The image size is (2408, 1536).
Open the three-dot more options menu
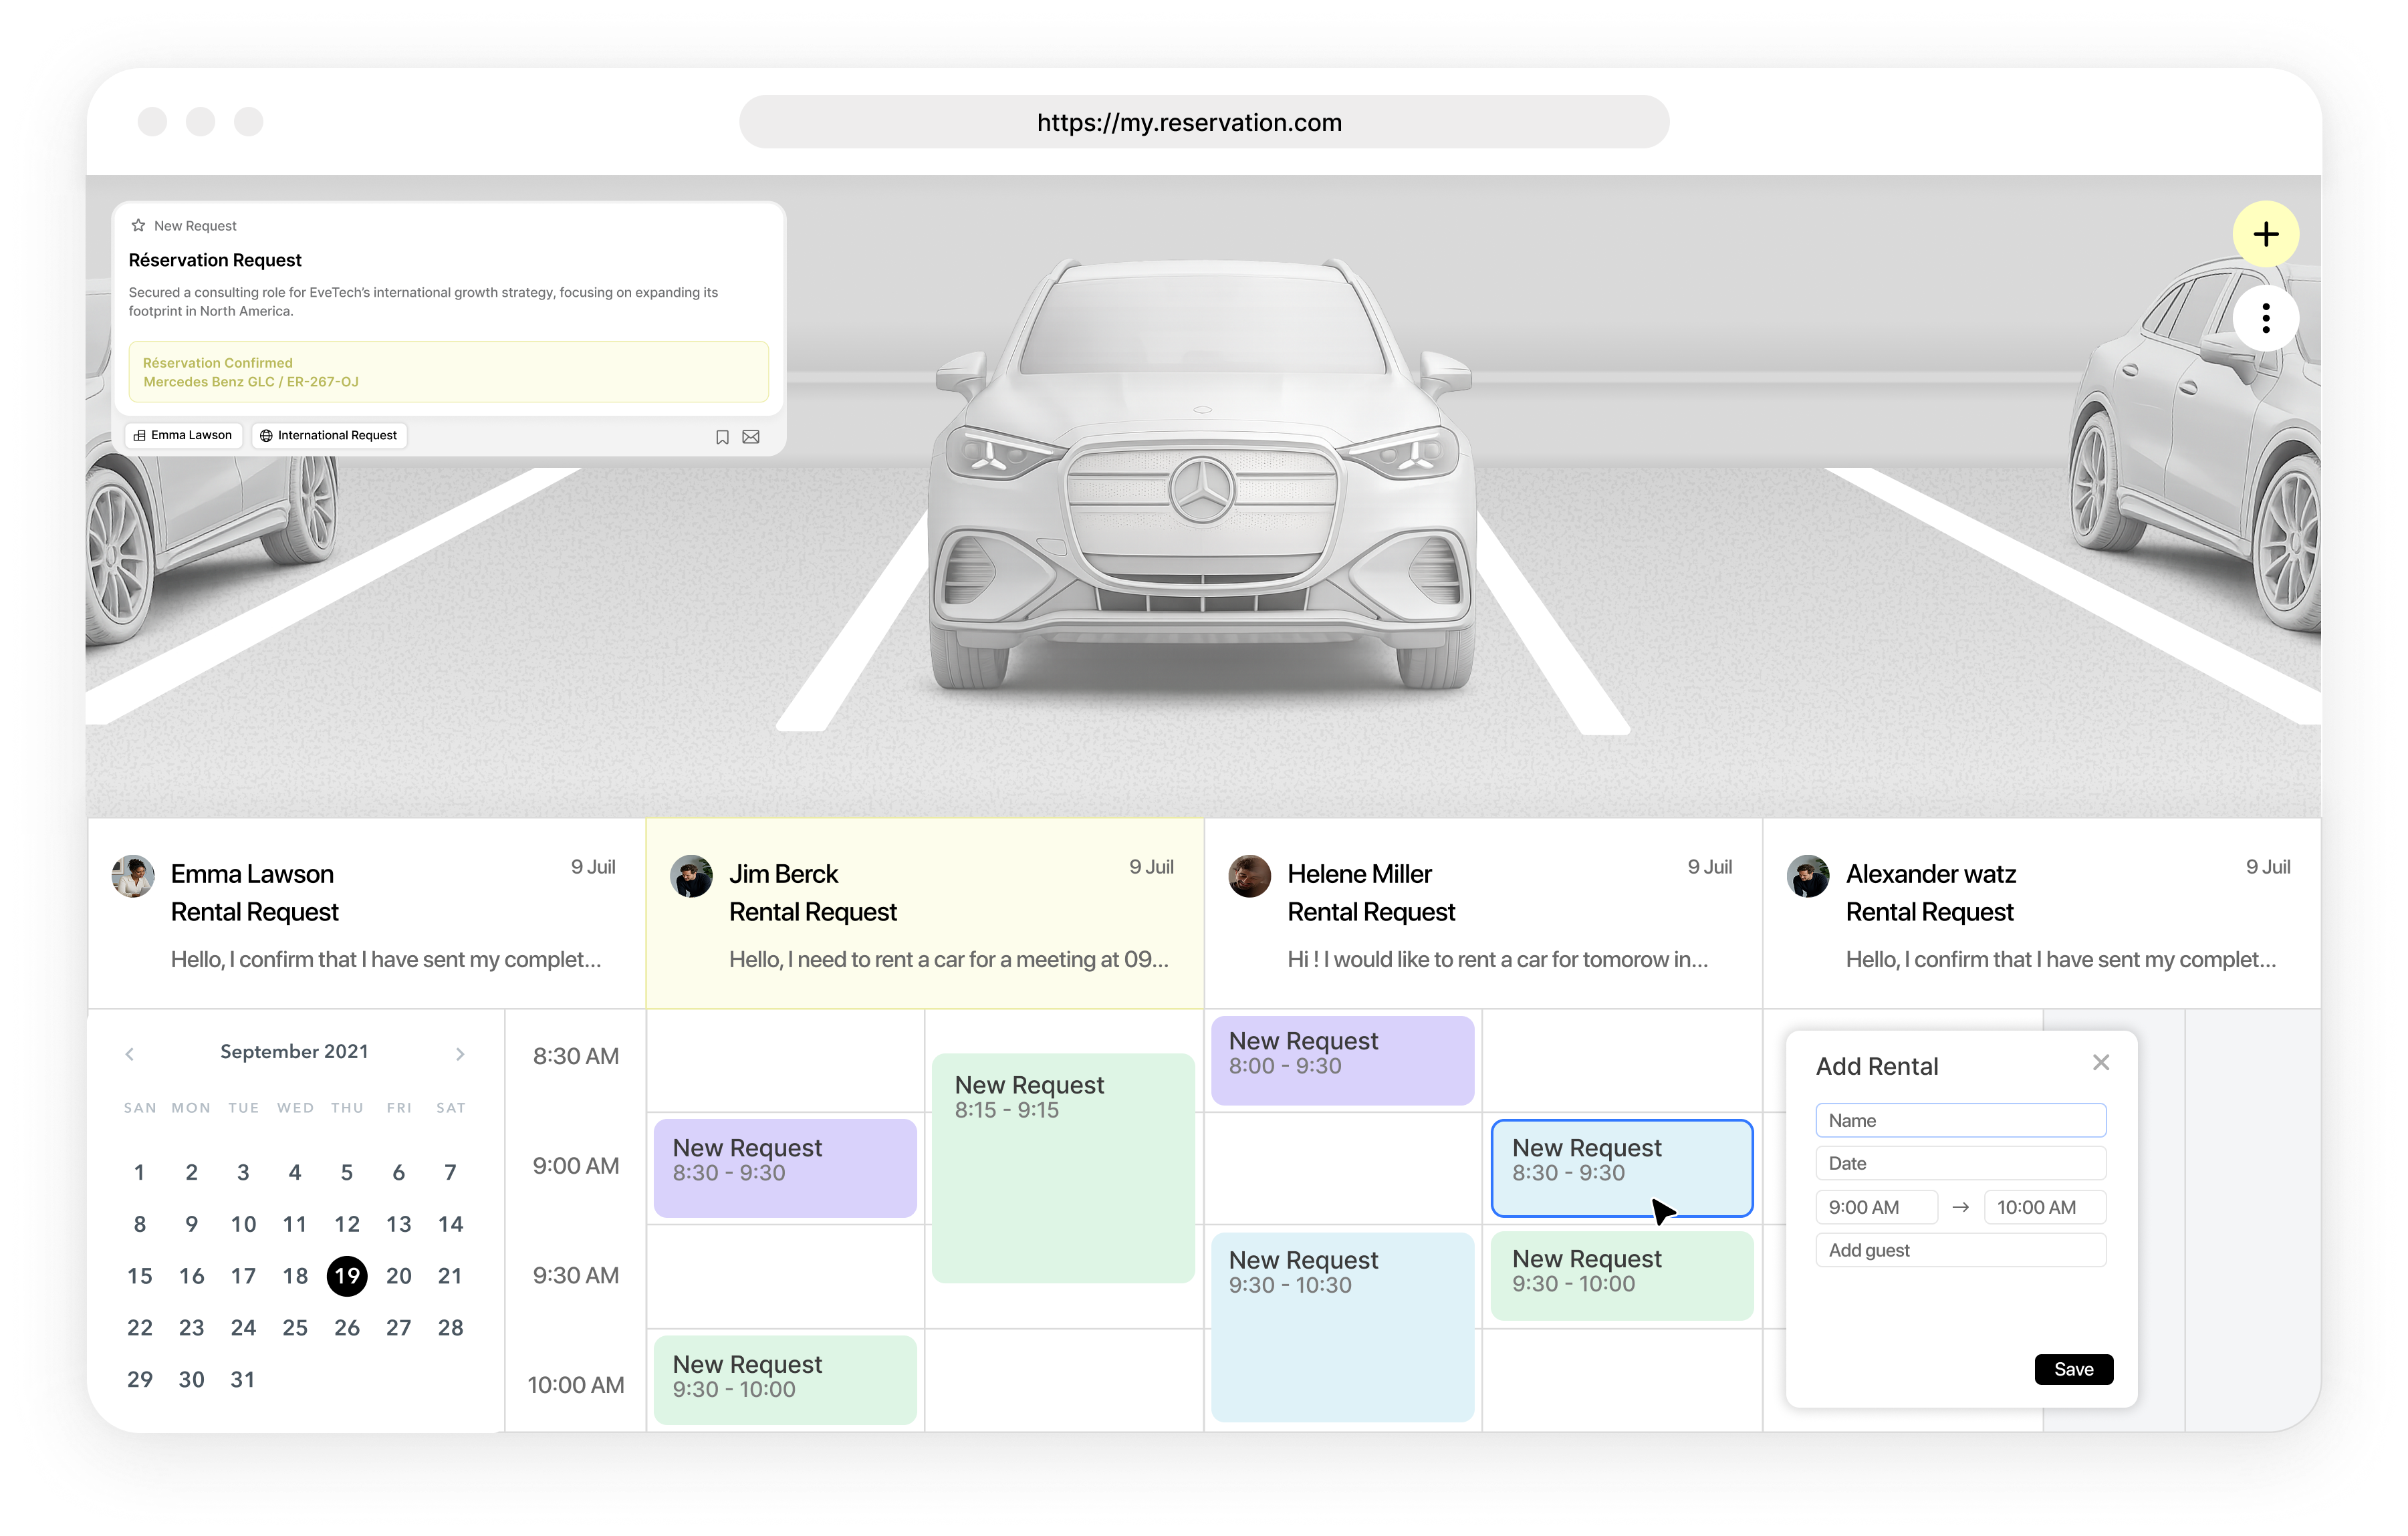pyautogui.click(x=2265, y=318)
